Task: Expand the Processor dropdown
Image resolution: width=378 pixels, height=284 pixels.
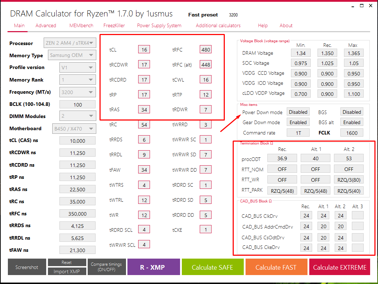Action: [70, 43]
